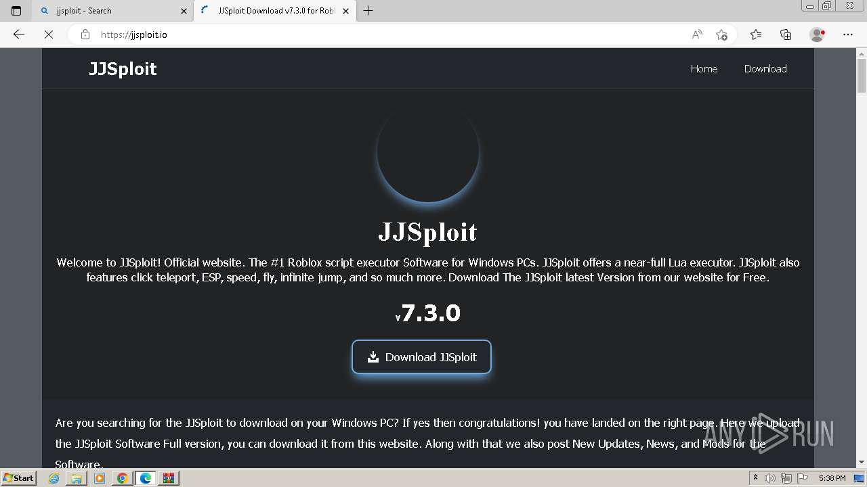Open media player taskbar icon
Screen dimensions: 867x487
(100, 478)
